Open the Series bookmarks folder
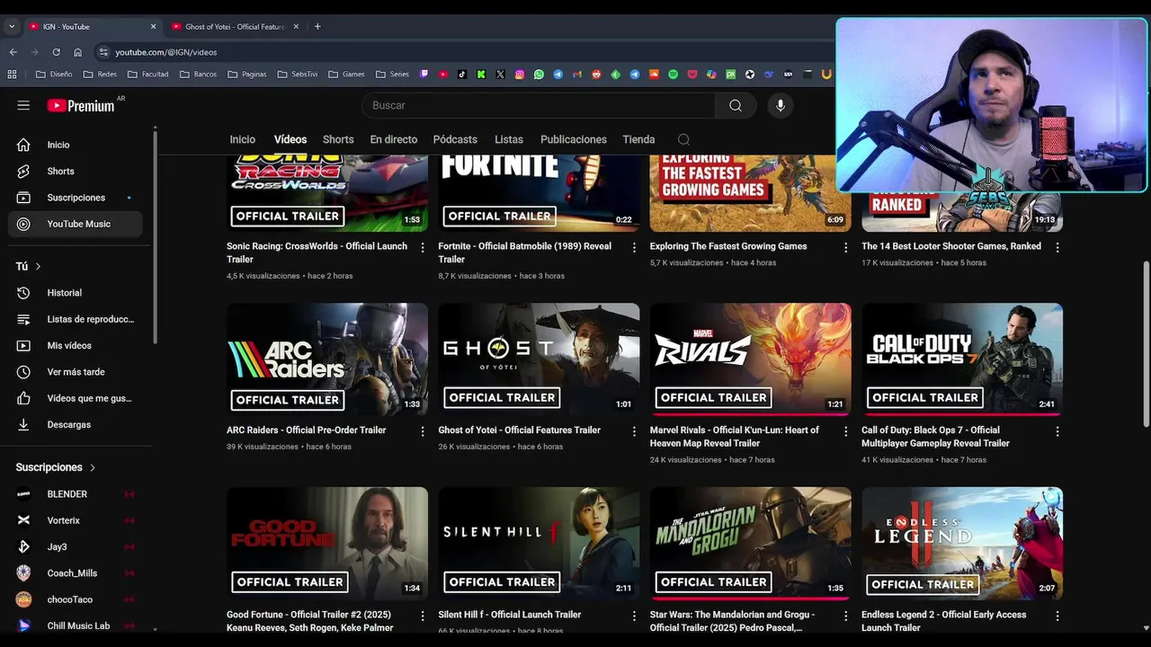The image size is (1151, 647). [392, 75]
